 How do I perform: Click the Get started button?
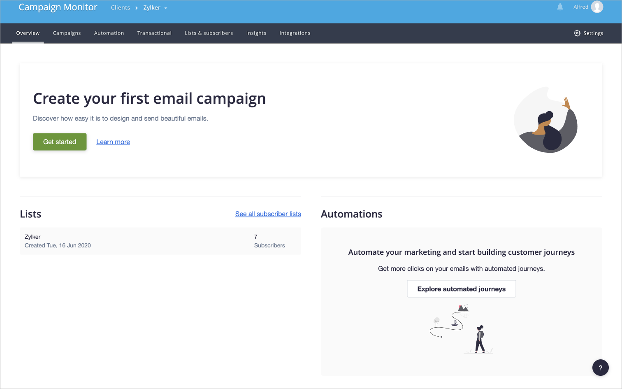tap(60, 142)
